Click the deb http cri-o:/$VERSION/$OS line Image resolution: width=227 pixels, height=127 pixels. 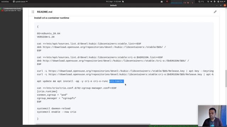113,61
